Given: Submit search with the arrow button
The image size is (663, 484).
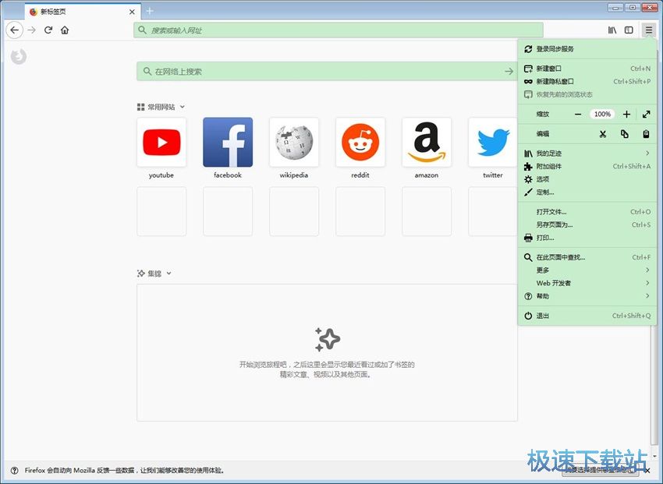Looking at the screenshot, I should click(x=509, y=72).
